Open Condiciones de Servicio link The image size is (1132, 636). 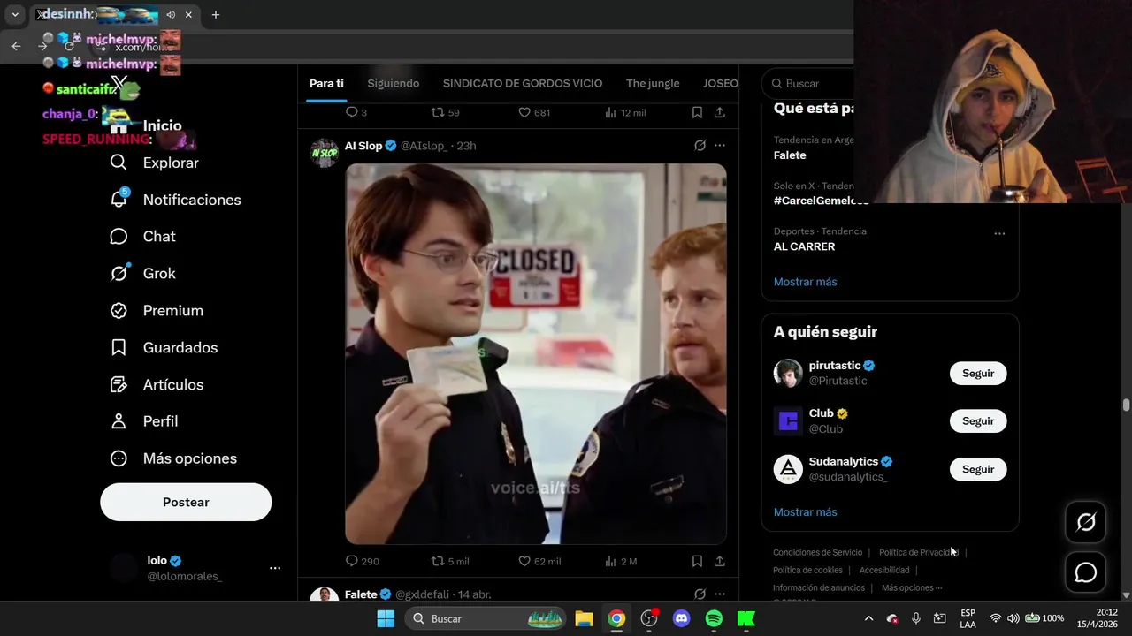(817, 552)
